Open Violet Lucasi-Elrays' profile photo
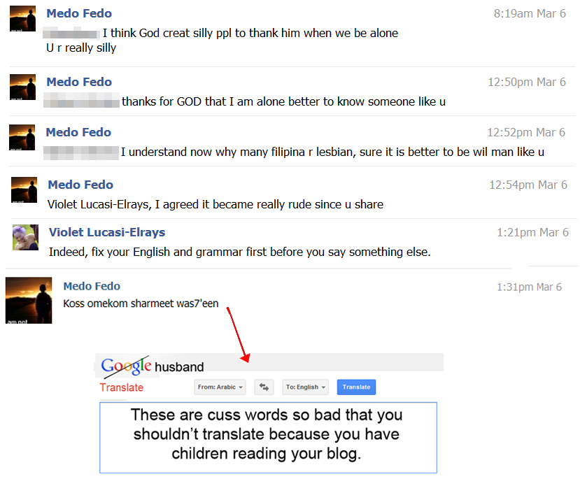 coord(25,237)
